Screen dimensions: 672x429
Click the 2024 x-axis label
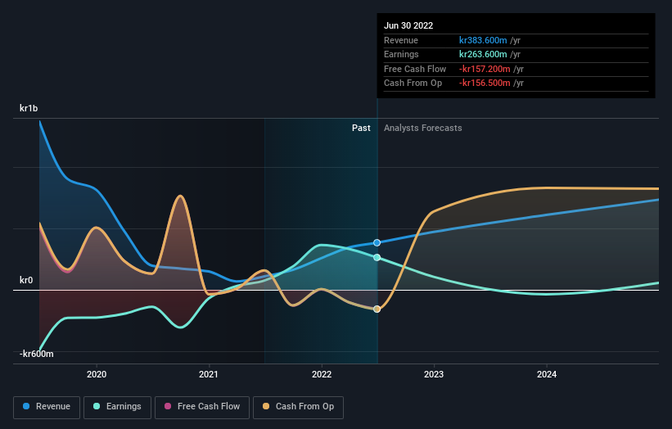[547, 374]
